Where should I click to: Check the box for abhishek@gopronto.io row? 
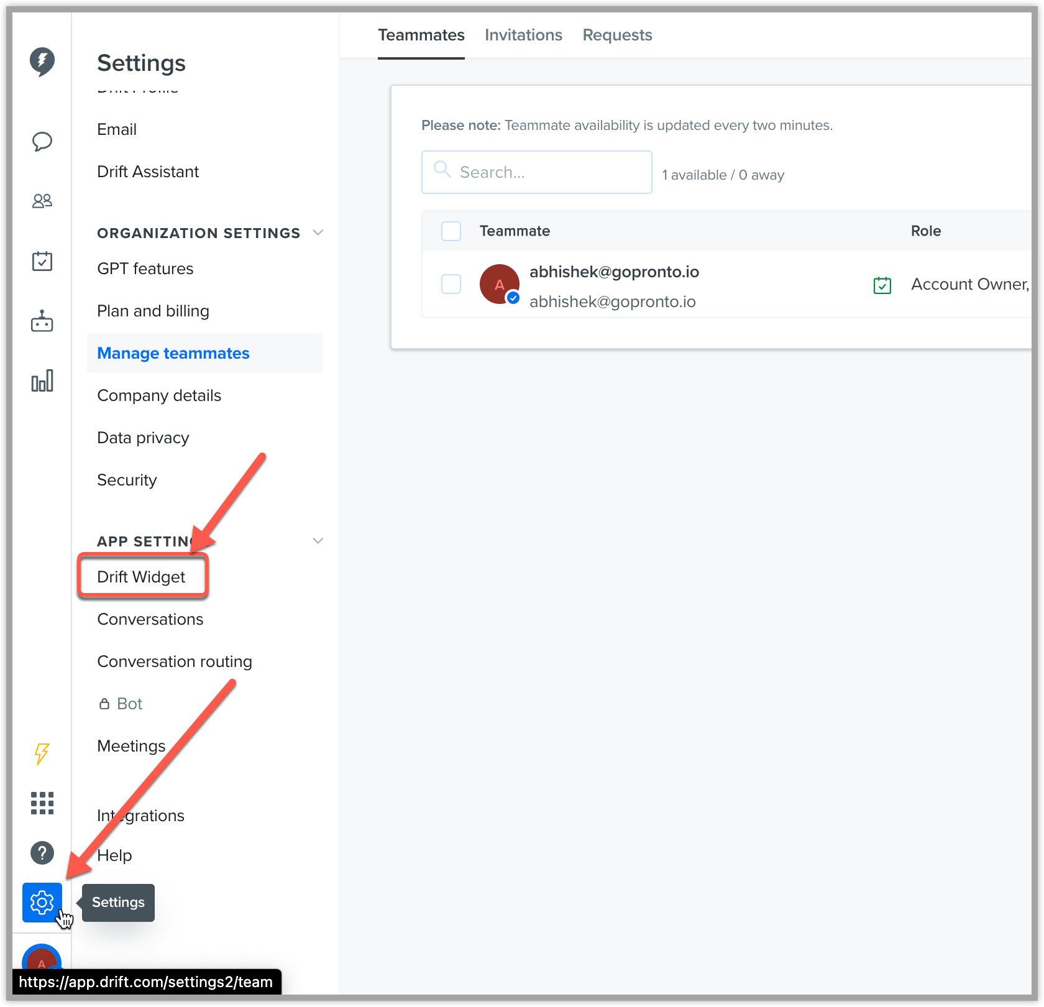click(x=451, y=284)
